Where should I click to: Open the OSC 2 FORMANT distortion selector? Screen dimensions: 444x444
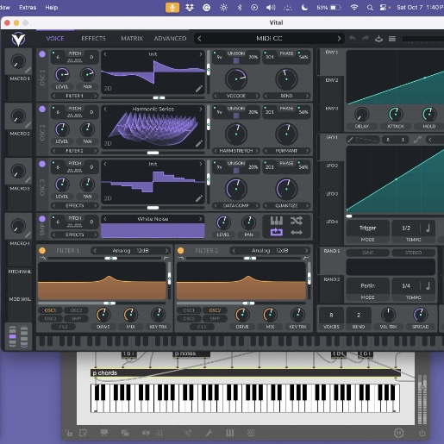tap(286, 151)
